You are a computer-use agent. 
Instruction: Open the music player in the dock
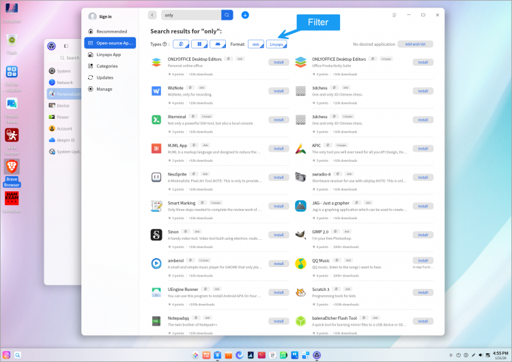283,355
